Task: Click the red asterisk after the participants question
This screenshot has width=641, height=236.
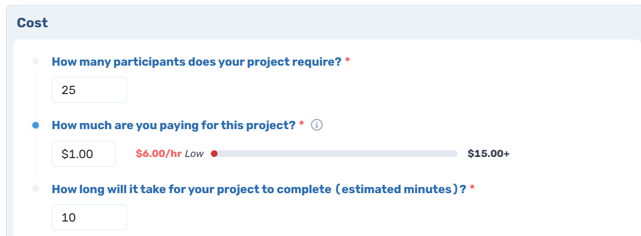Action: click(x=347, y=61)
